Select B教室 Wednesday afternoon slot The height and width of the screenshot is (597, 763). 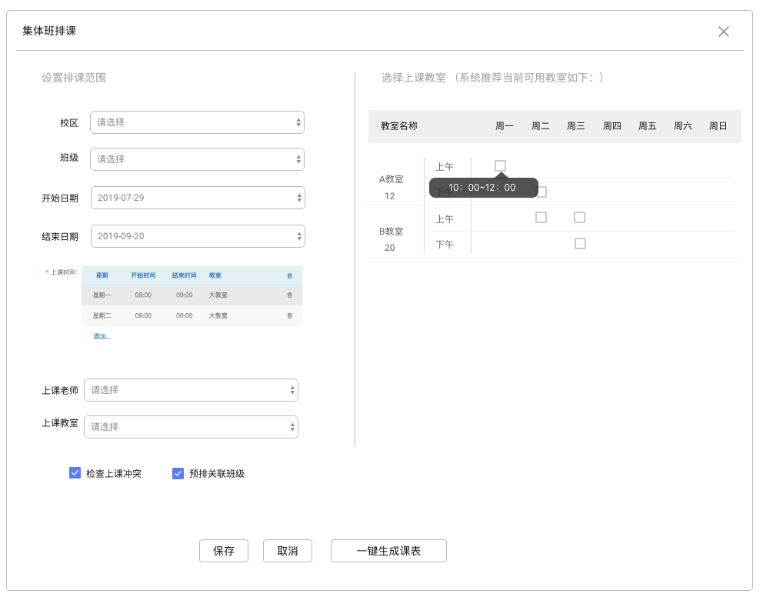[x=580, y=244]
